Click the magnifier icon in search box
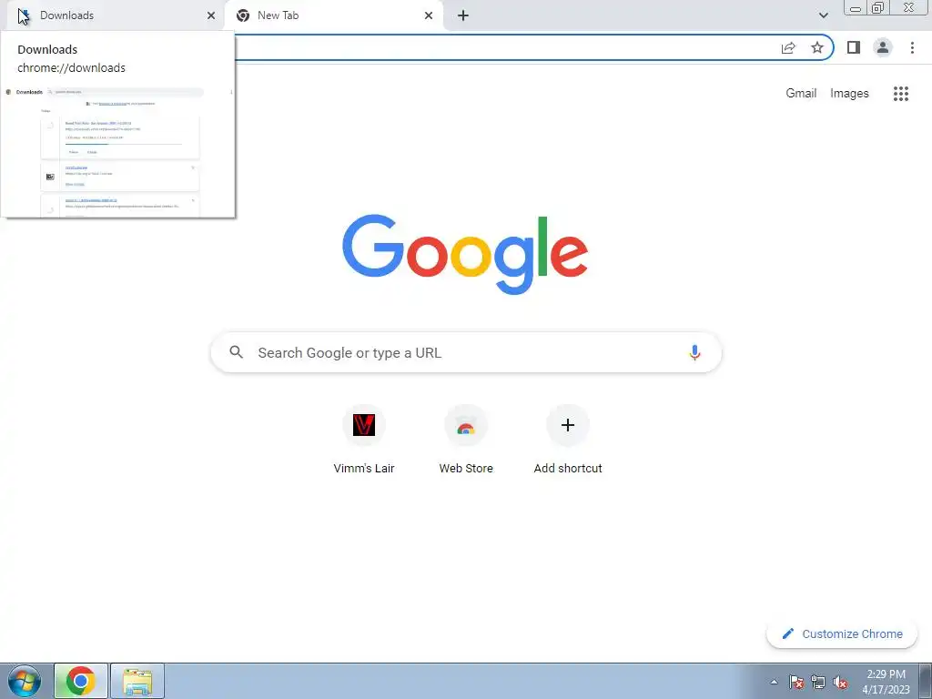Screen dimensions: 932x699 coord(237,352)
